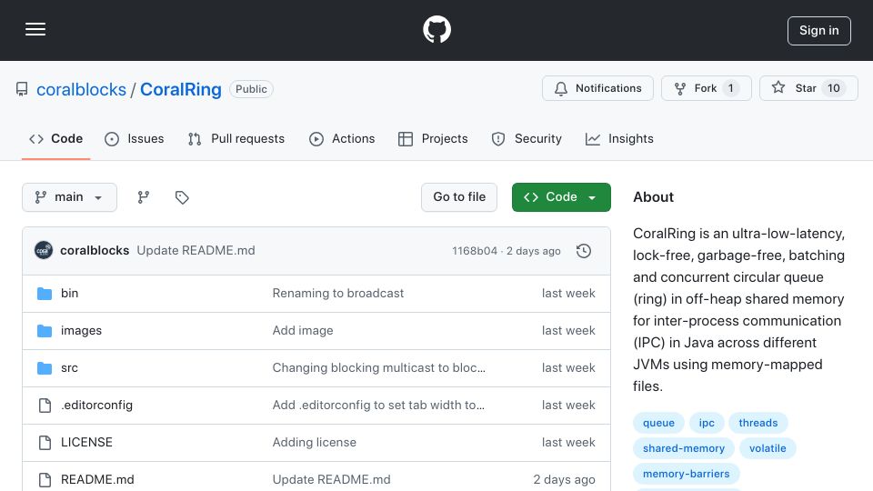Open the src folder

tap(70, 368)
